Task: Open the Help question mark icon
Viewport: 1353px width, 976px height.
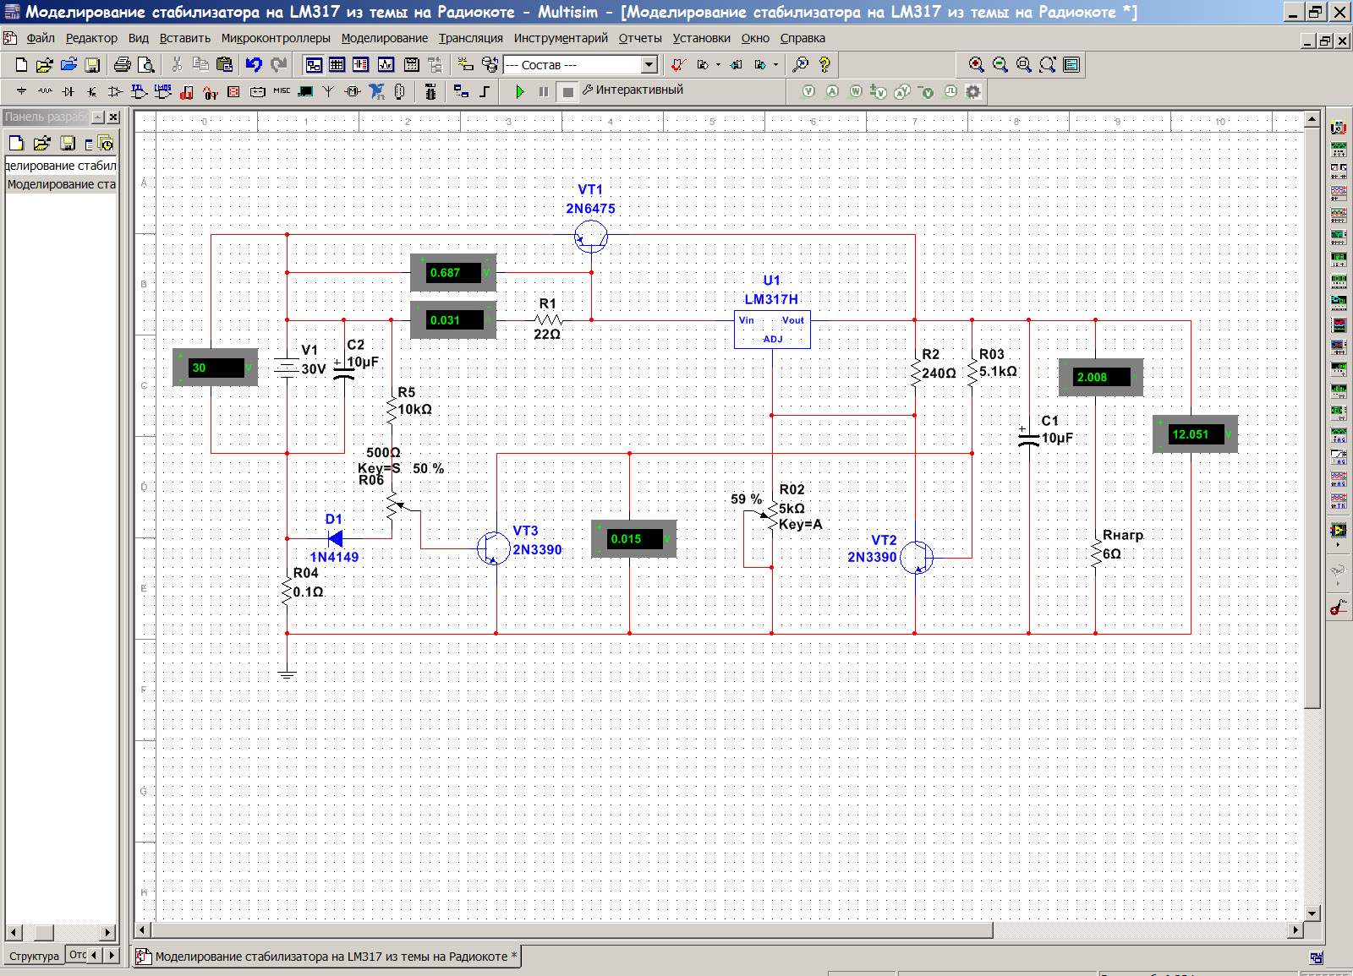Action: click(x=824, y=65)
